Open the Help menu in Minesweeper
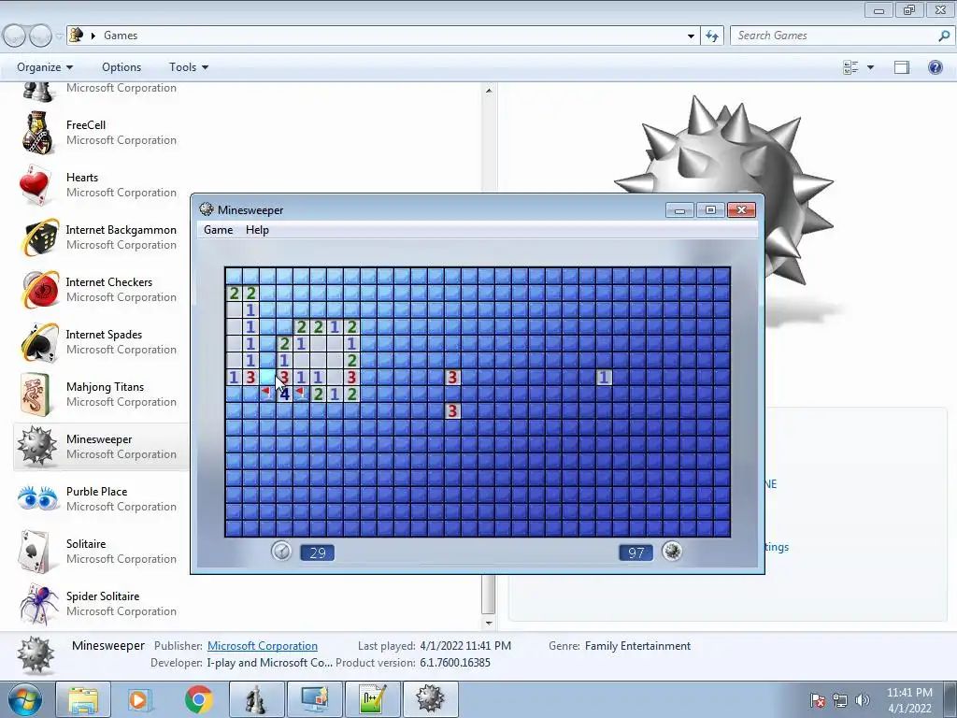This screenshot has height=718, width=957. [x=257, y=230]
